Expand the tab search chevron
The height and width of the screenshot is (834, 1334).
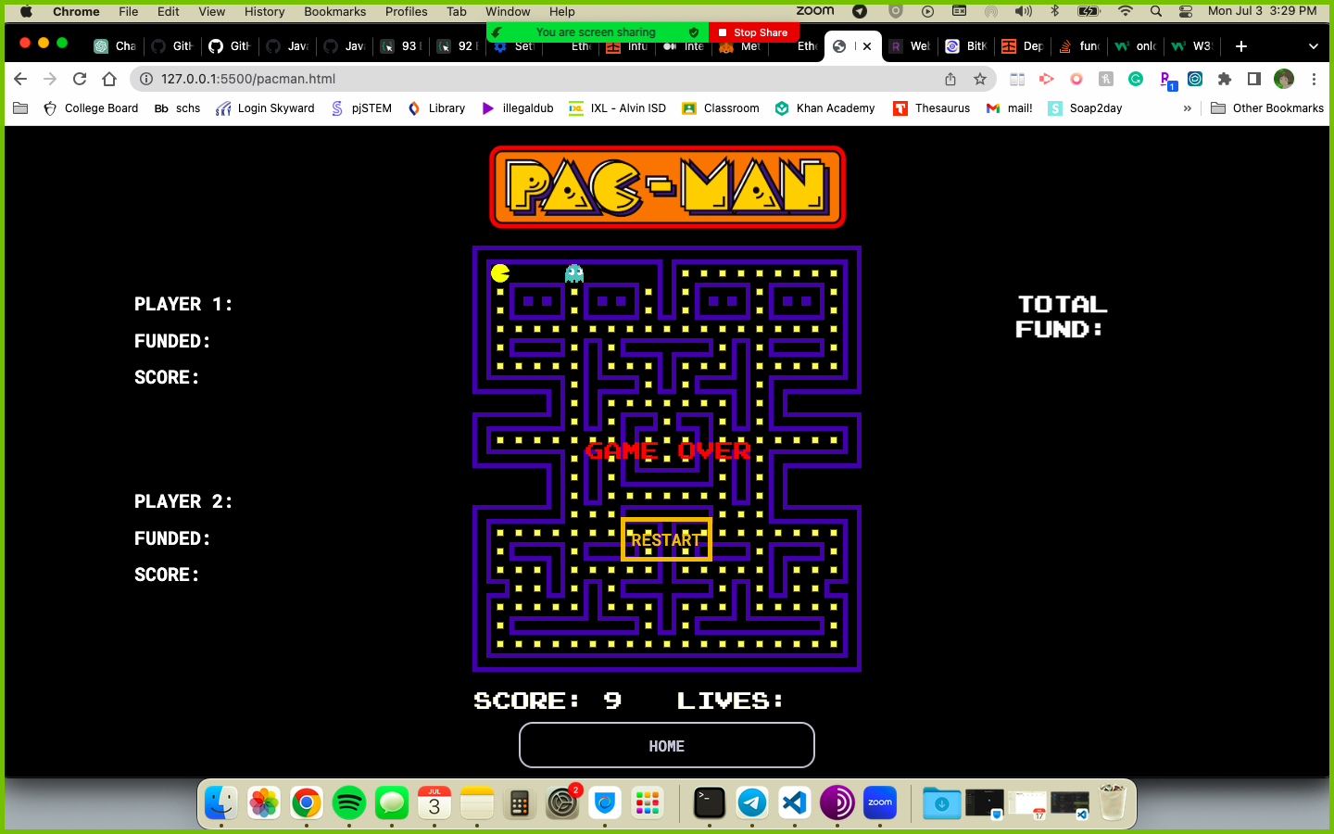click(1313, 46)
